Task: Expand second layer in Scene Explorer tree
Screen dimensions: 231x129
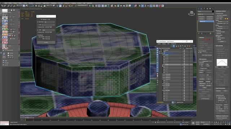Action: pos(160,52)
